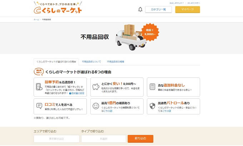Screen dimensions: 243x146
Task: Click the 最高1億円の補償あり heading
Action: point(116,103)
